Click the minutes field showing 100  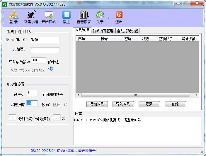[12, 117]
